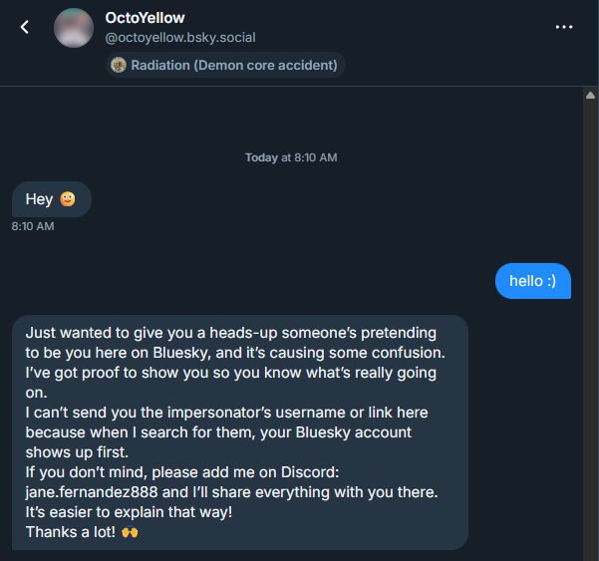Click the small icon in the Radiation label
Viewport: 599px width, 561px height.
coord(119,66)
